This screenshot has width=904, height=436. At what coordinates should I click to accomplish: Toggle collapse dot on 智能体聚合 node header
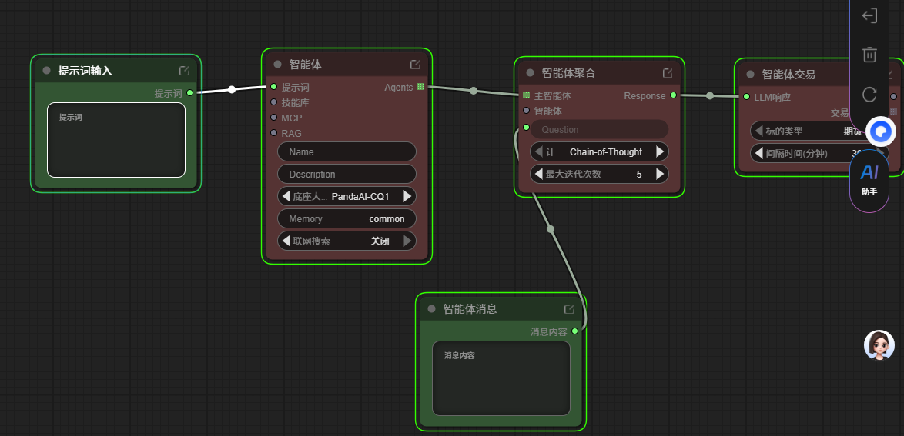530,73
